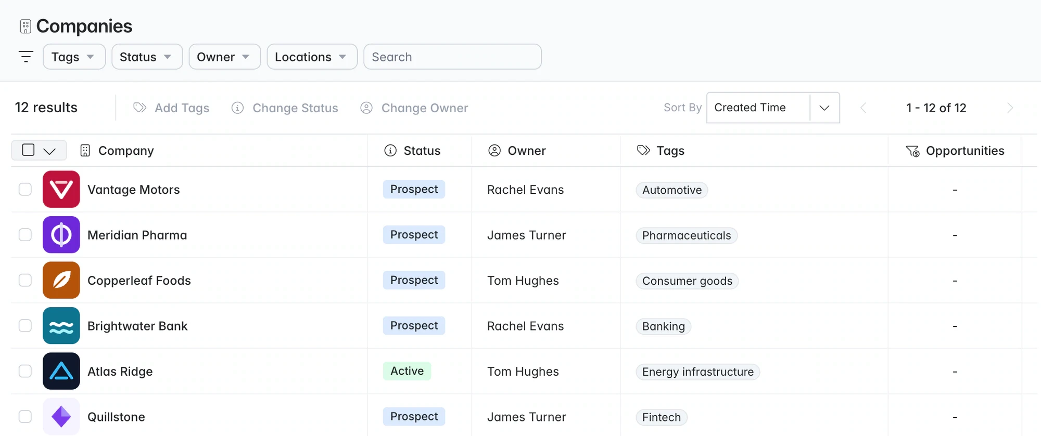Click the Owner column header icon
Viewport: 1041px width, 436px height.
(494, 150)
